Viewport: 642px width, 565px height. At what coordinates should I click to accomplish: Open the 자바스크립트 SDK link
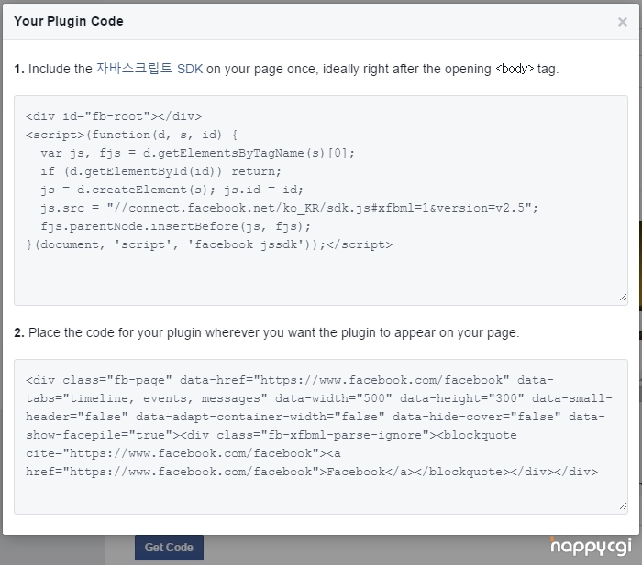[x=149, y=69]
